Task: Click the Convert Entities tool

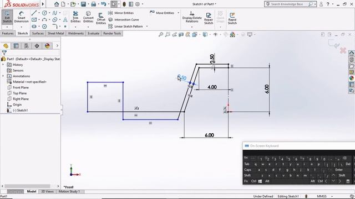Action: [x=88, y=17]
